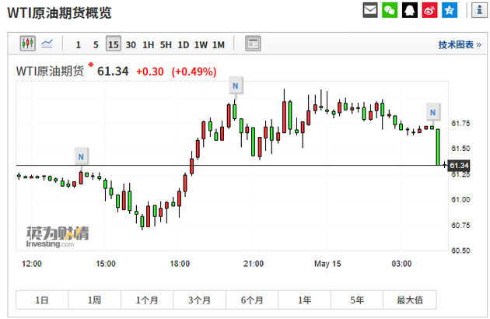Viewport: 490px width, 319px height.
Task: Select the 1M interval
Action: click(x=219, y=45)
